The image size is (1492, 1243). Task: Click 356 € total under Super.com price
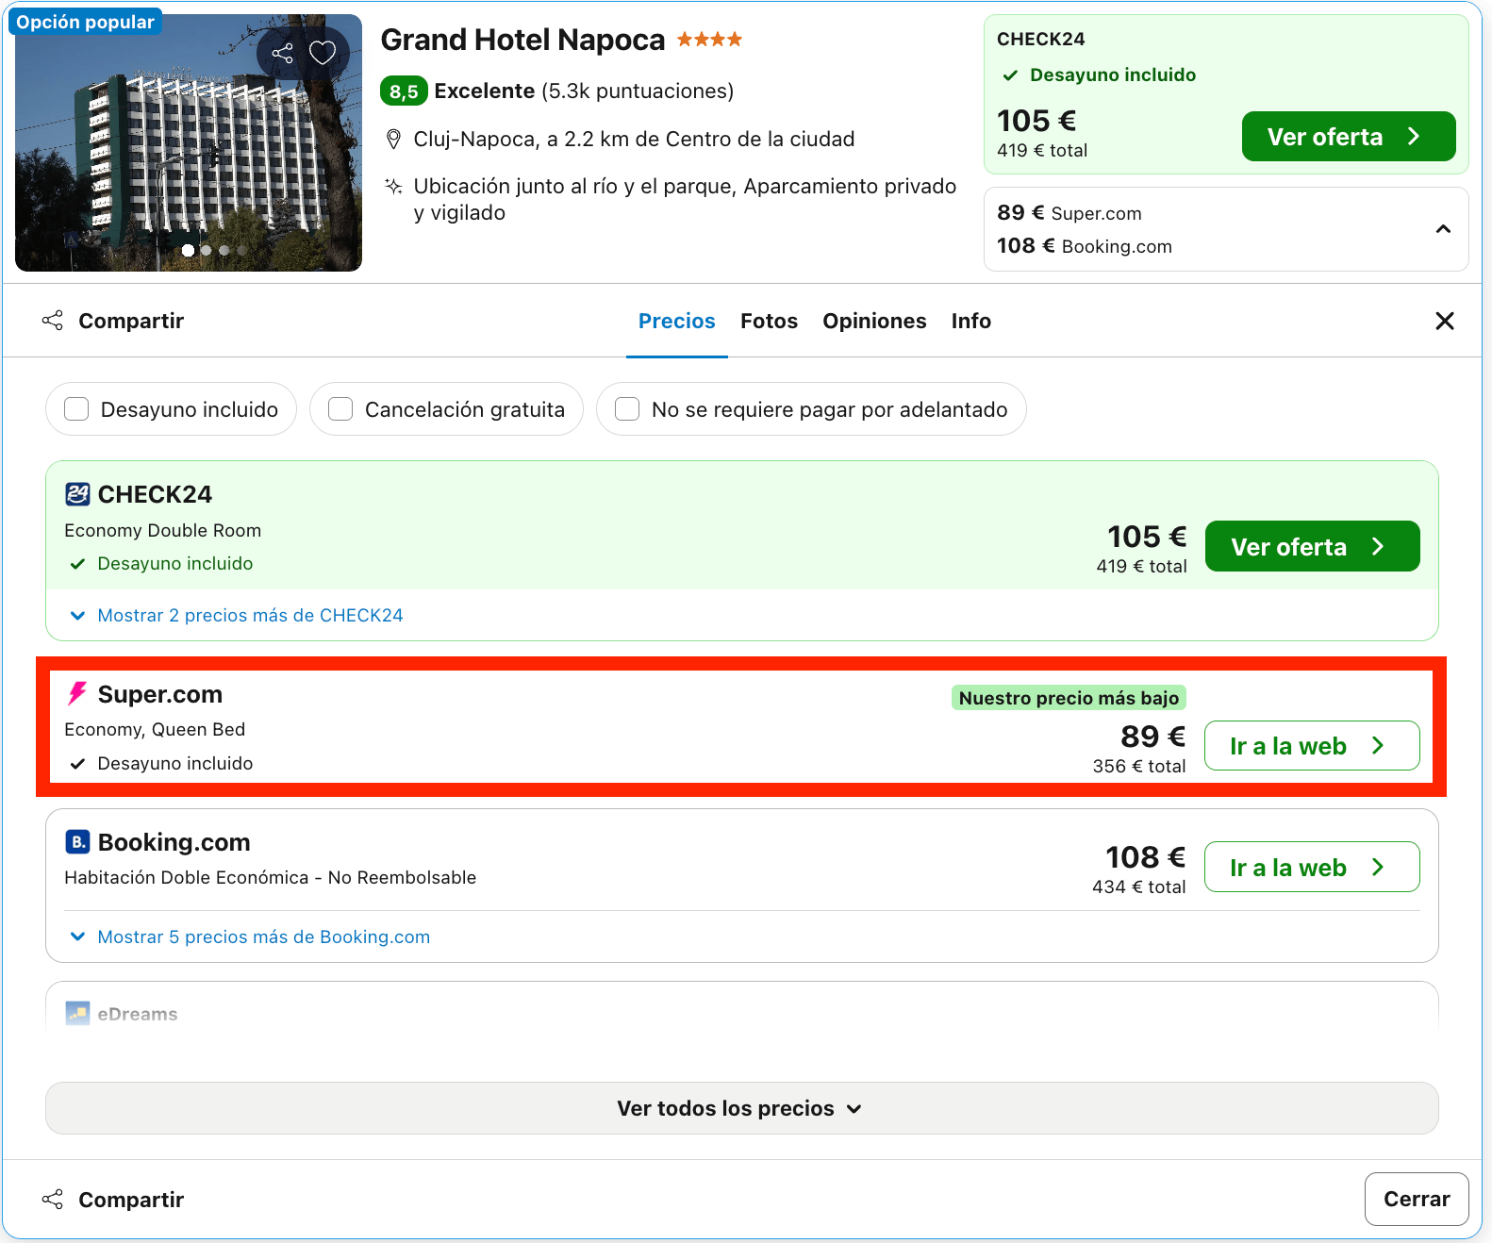click(x=1139, y=766)
